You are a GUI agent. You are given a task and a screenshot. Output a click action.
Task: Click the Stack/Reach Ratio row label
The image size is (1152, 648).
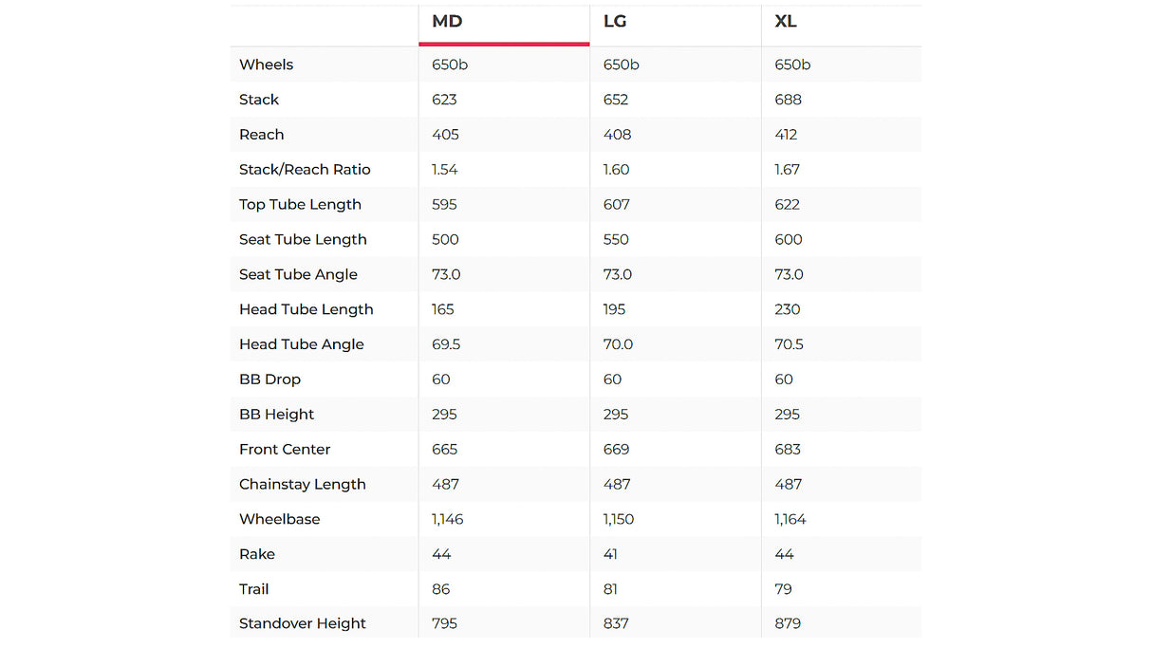tap(305, 170)
